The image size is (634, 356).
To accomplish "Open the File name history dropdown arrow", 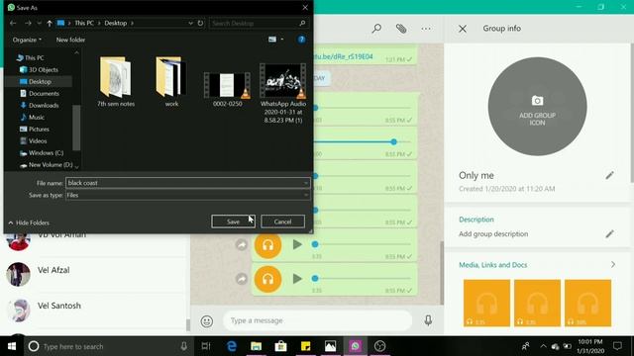I will [306, 183].
